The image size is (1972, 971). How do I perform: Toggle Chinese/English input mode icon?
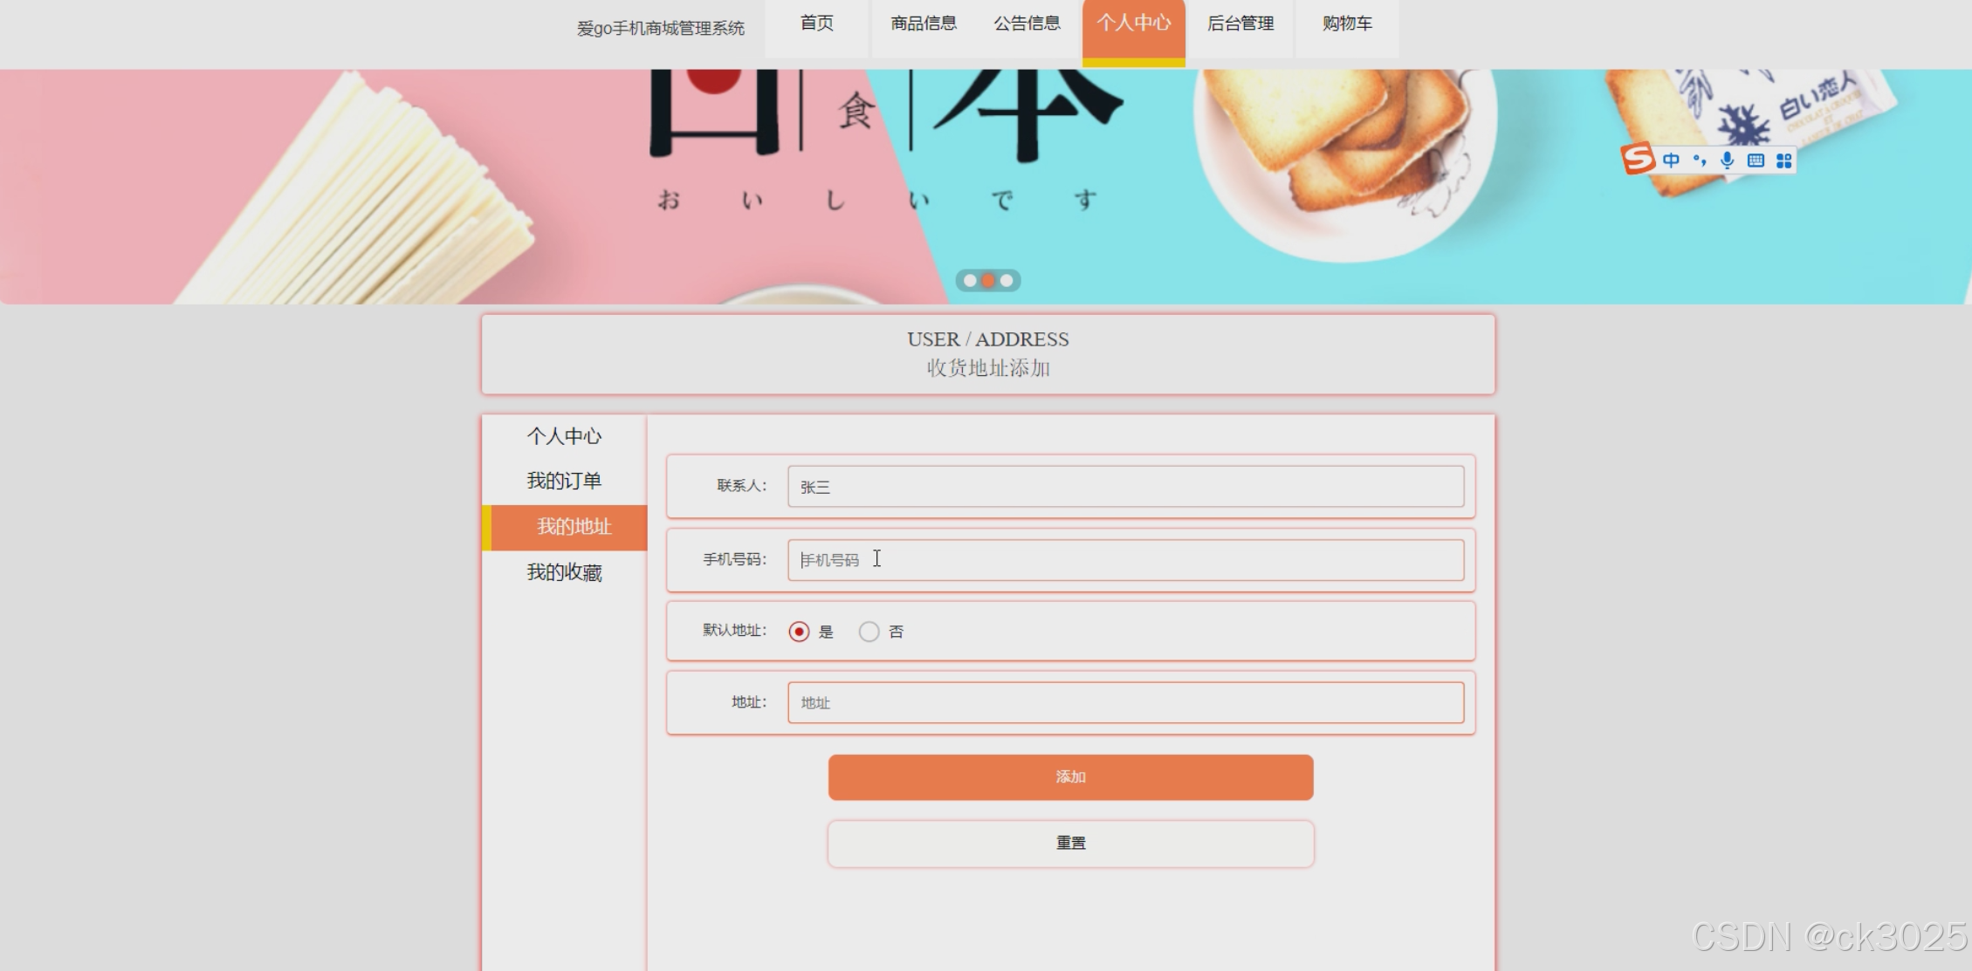(1671, 161)
